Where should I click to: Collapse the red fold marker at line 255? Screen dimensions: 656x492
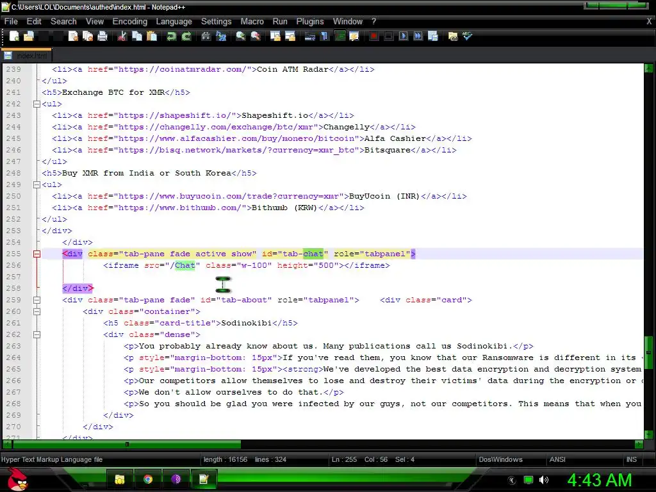37,254
